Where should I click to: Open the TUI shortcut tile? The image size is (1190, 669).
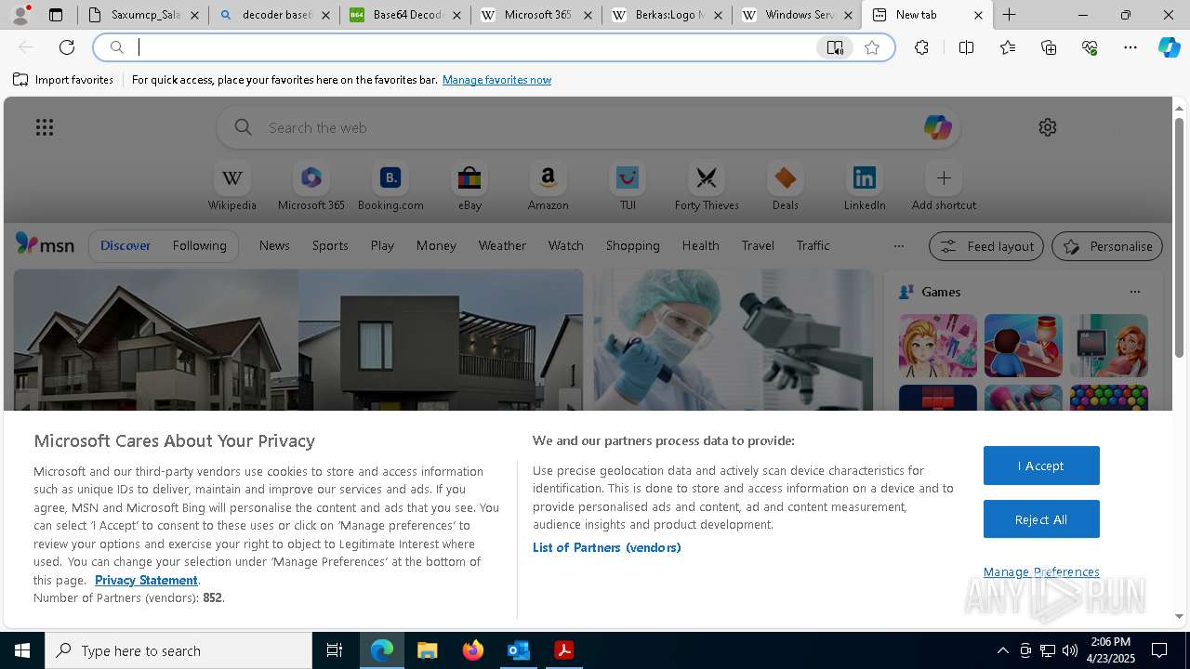pyautogui.click(x=628, y=187)
